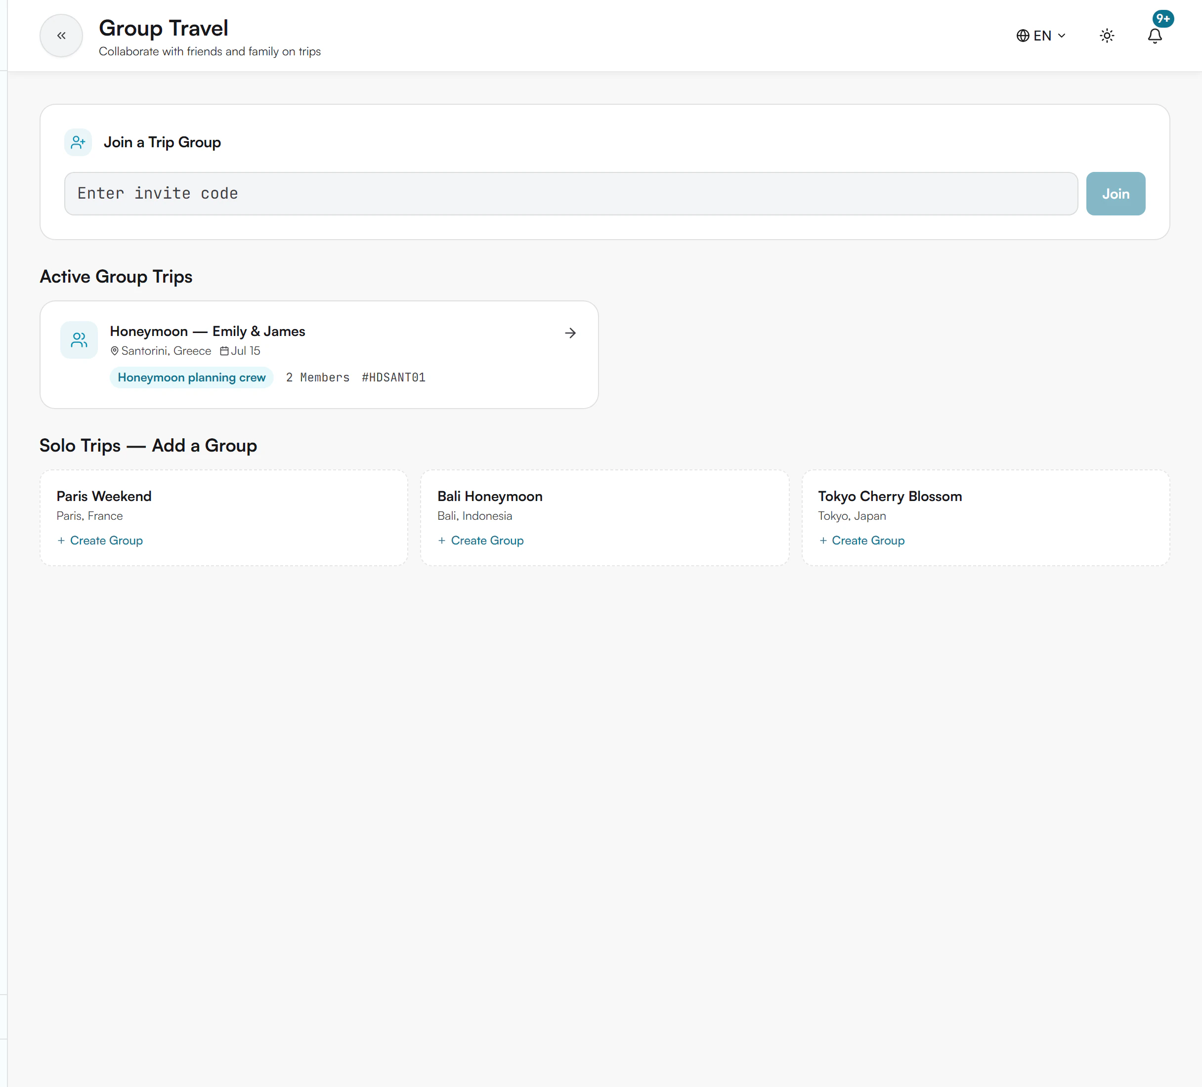Click the globe language icon
Viewport: 1202px width, 1087px height.
point(1023,36)
